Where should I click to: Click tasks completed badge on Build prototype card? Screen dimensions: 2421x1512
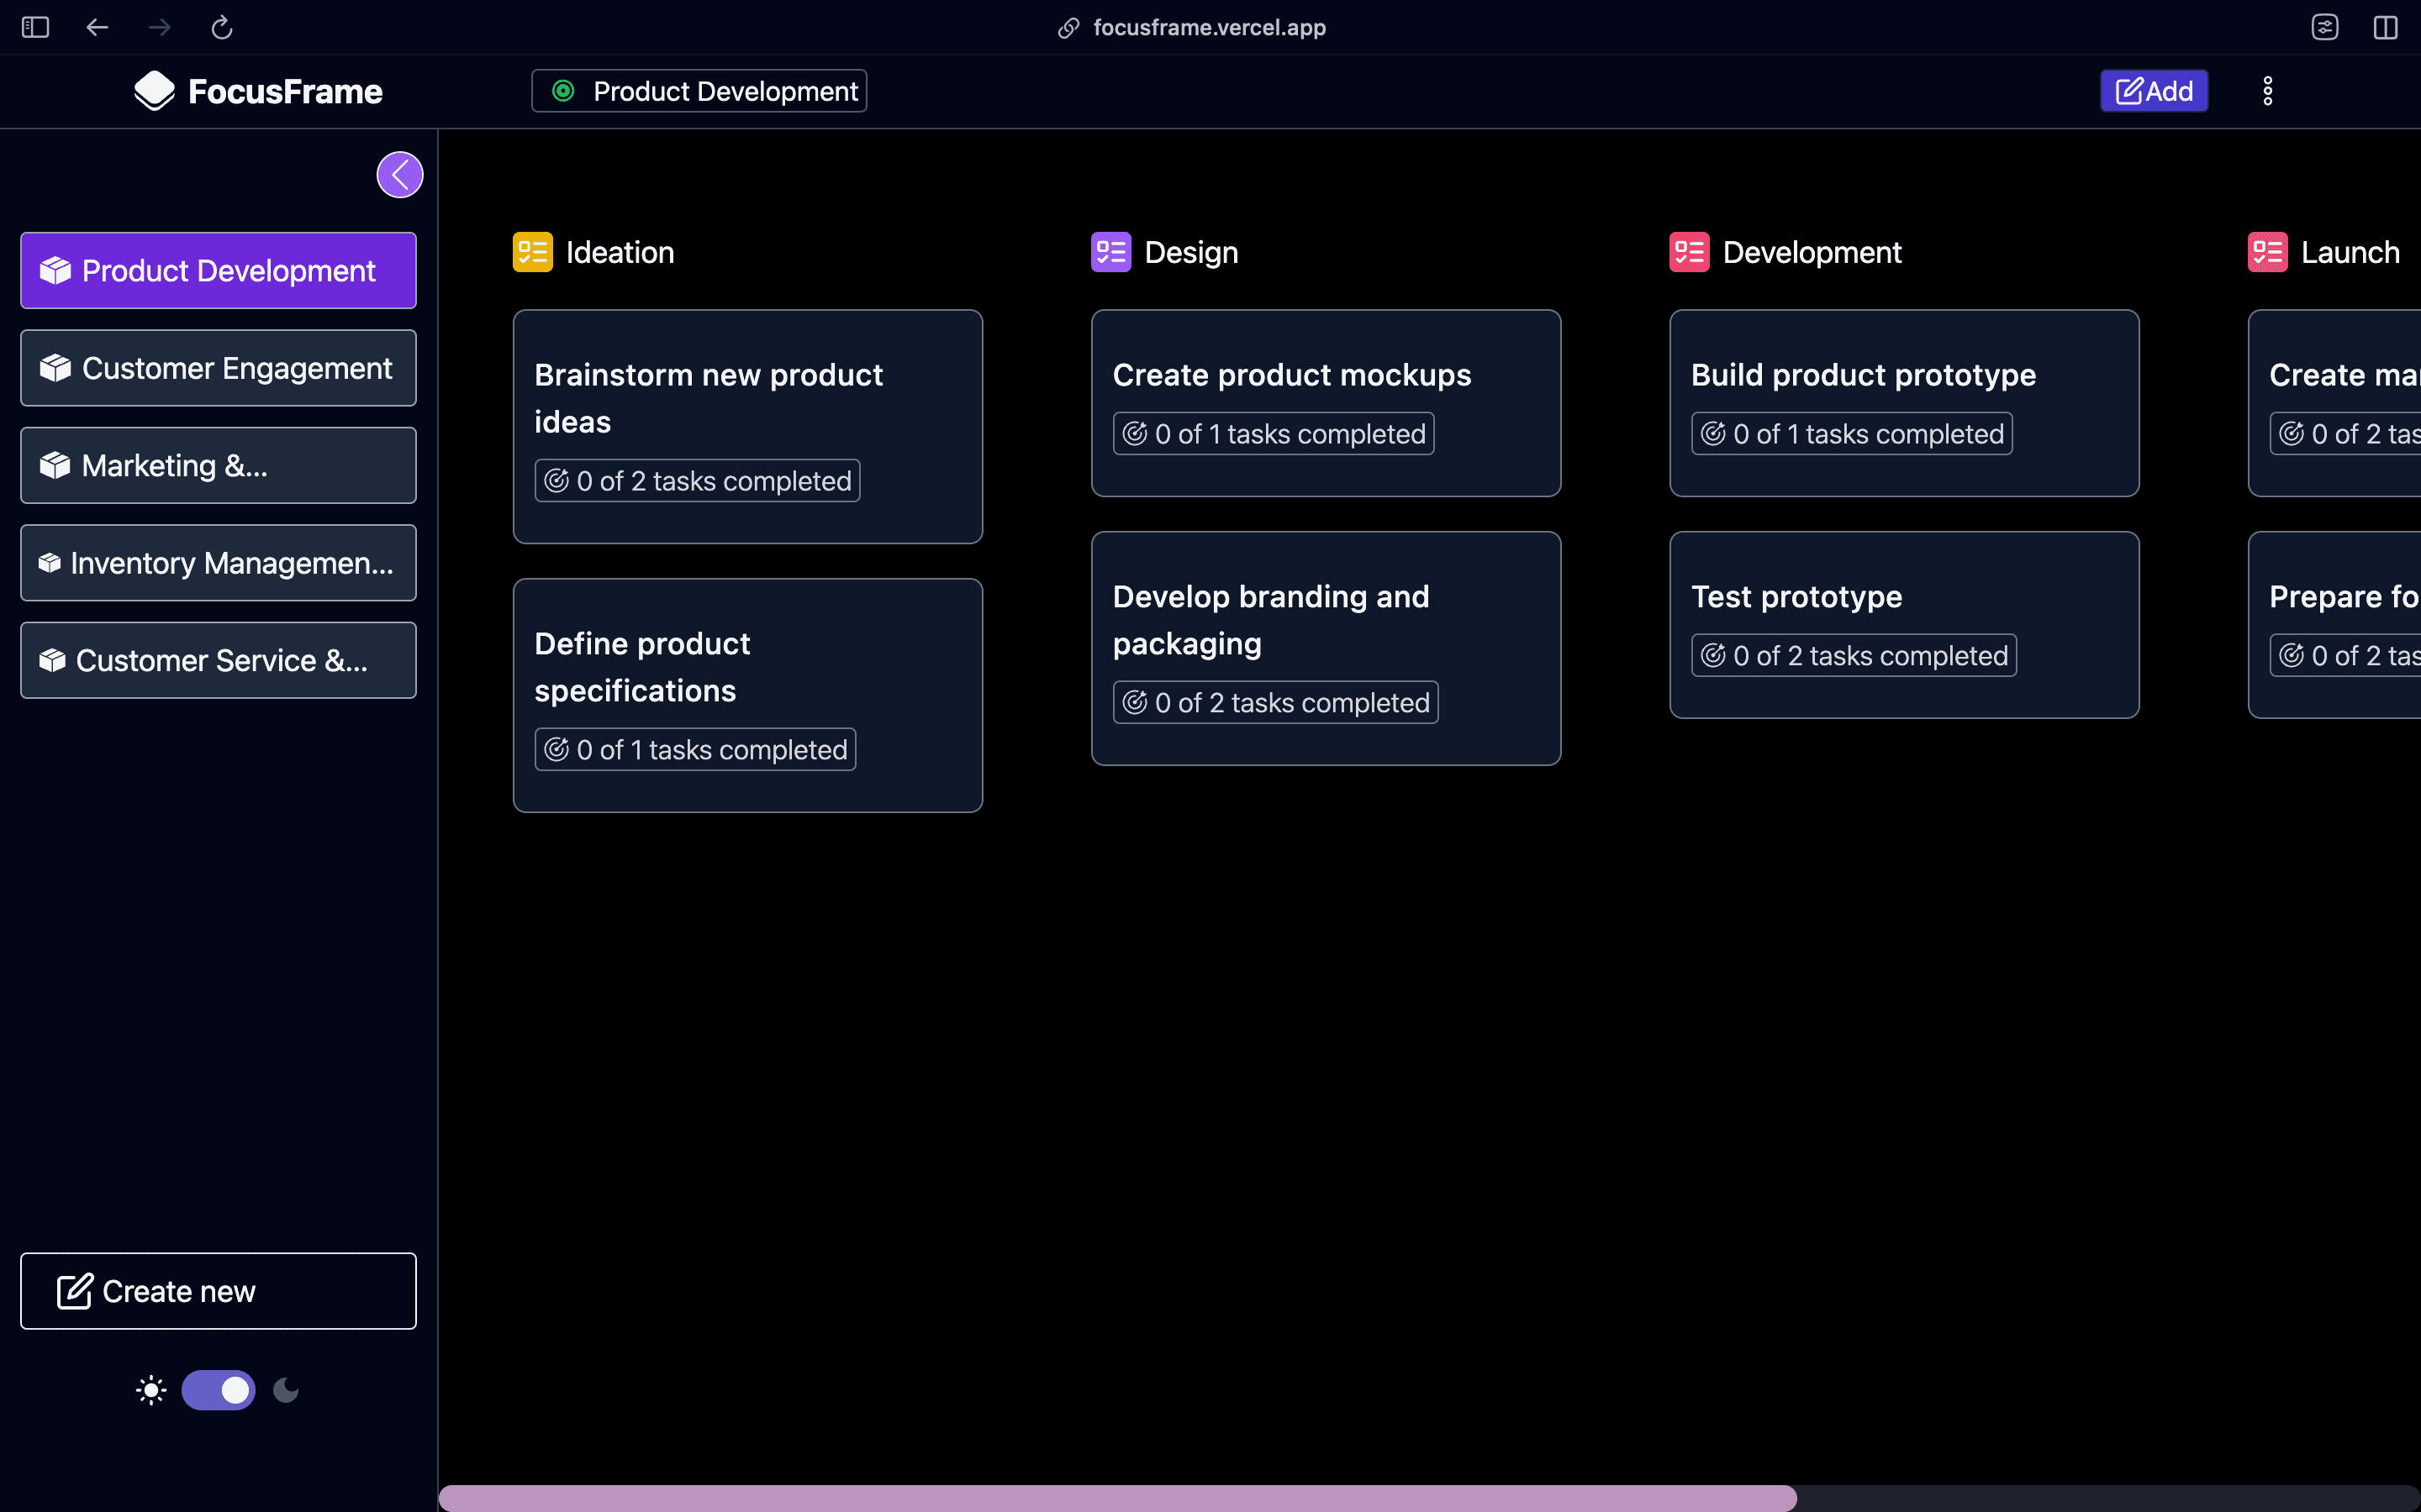tap(1852, 434)
